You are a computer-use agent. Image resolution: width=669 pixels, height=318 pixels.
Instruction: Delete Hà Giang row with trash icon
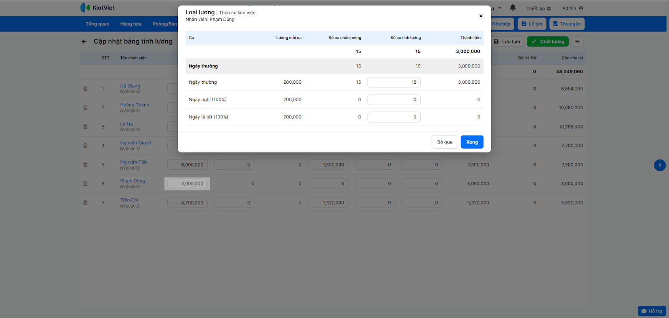(x=85, y=89)
